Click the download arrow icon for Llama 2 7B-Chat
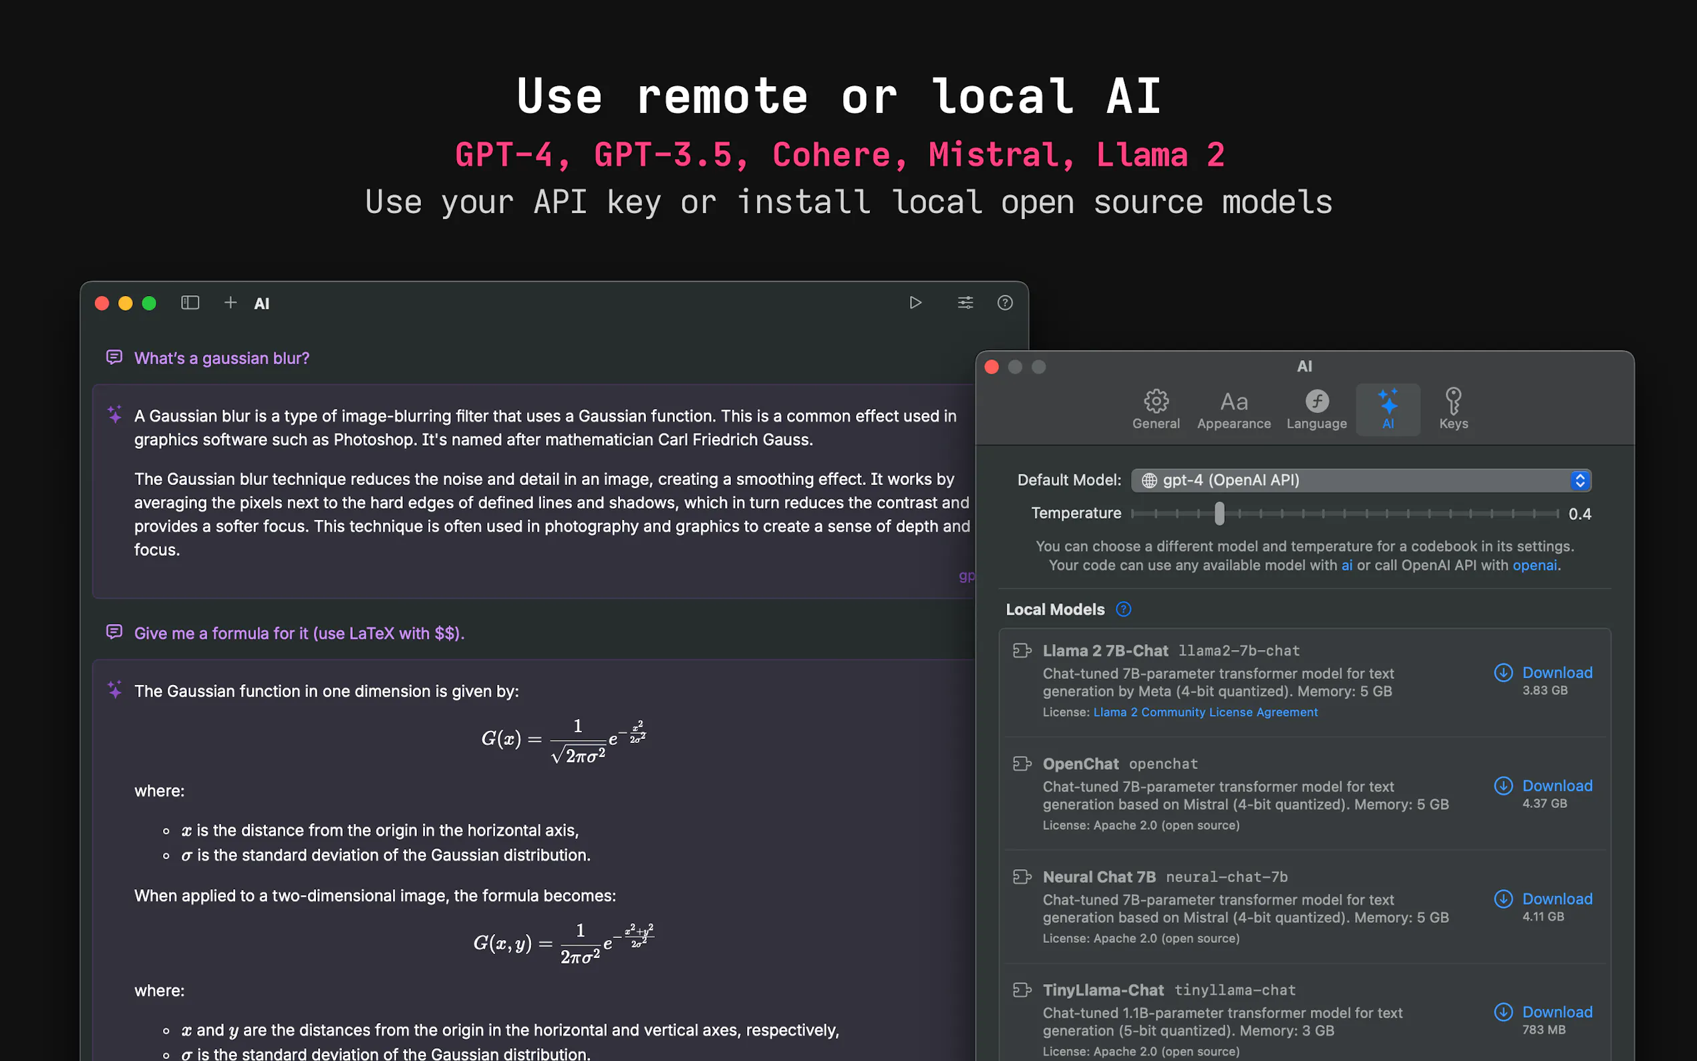 [1503, 673]
